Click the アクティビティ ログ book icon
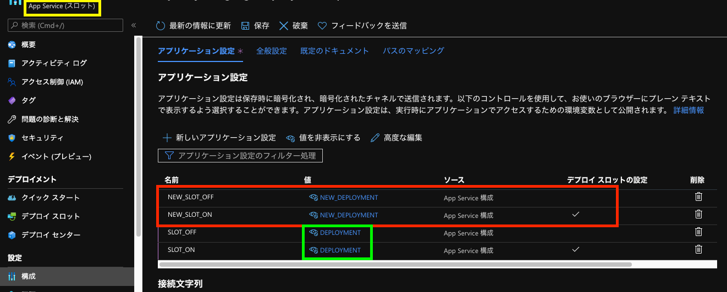727x292 pixels. [x=12, y=63]
